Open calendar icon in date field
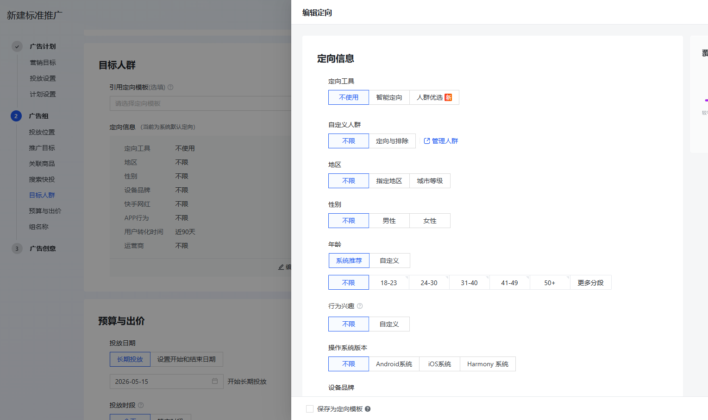Image resolution: width=708 pixels, height=420 pixels. coord(215,381)
